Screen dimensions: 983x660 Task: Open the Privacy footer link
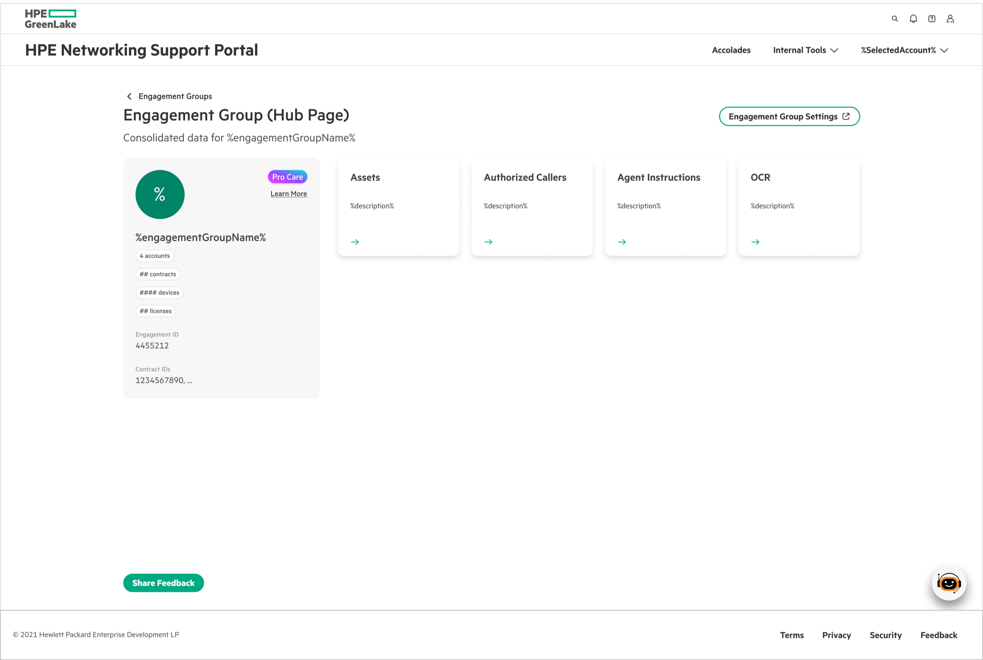point(836,635)
